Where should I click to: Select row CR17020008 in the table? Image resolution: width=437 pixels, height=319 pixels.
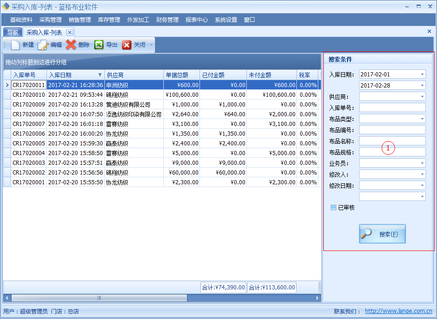tap(29, 114)
